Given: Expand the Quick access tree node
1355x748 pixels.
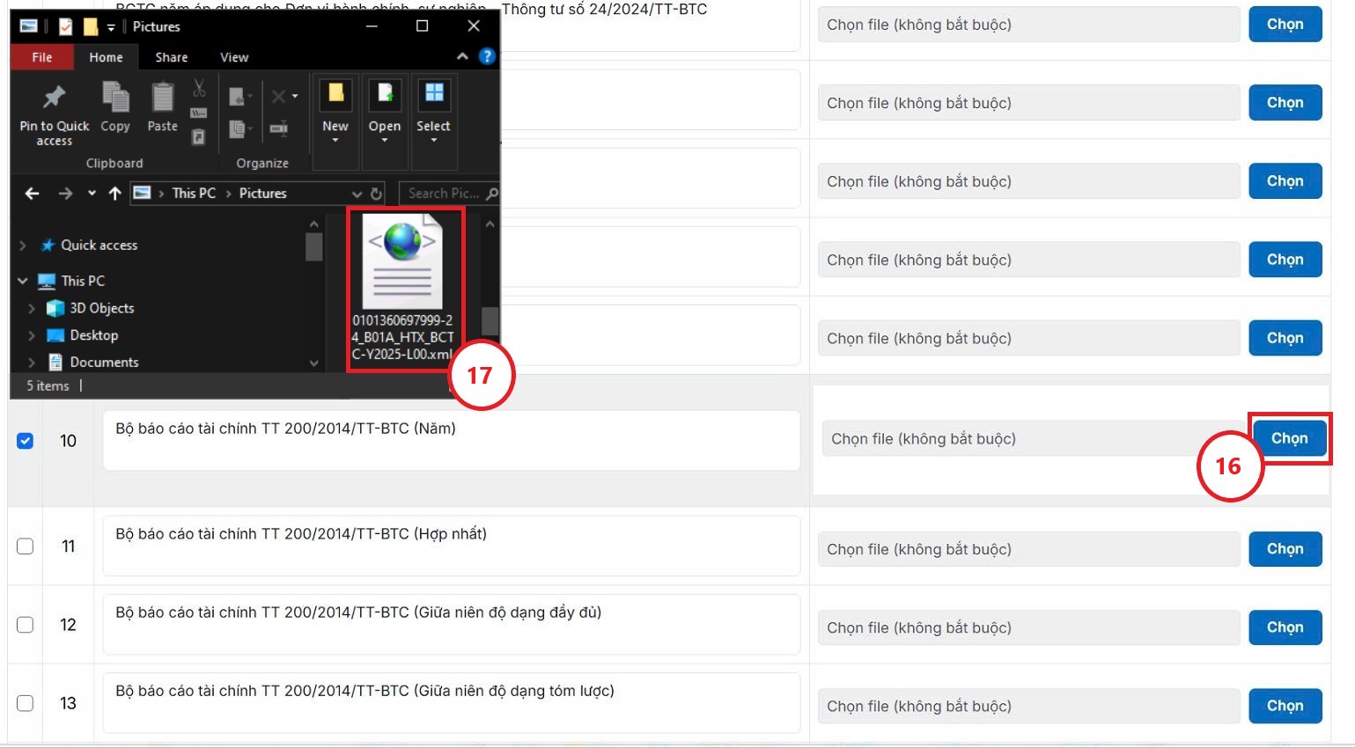Looking at the screenshot, I should click(23, 246).
